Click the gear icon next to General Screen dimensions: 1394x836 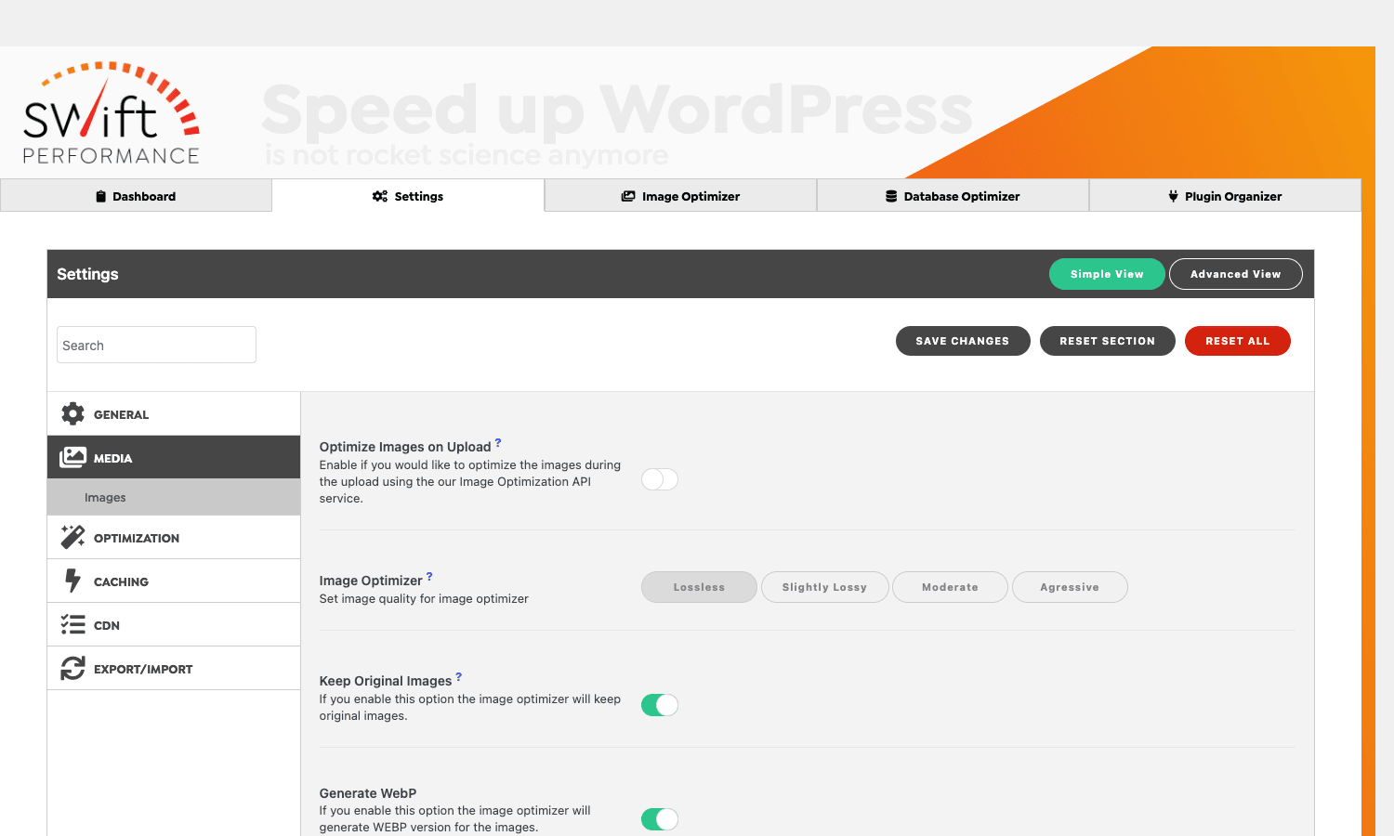tap(72, 413)
